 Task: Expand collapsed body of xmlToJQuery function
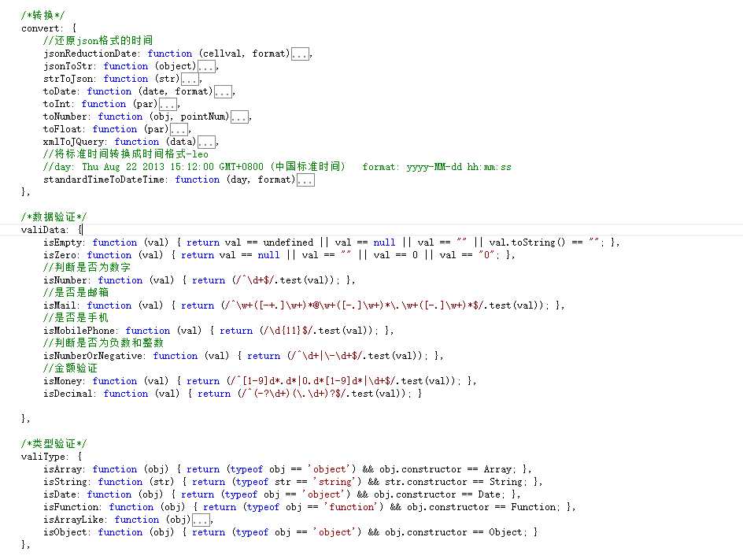[x=206, y=143]
